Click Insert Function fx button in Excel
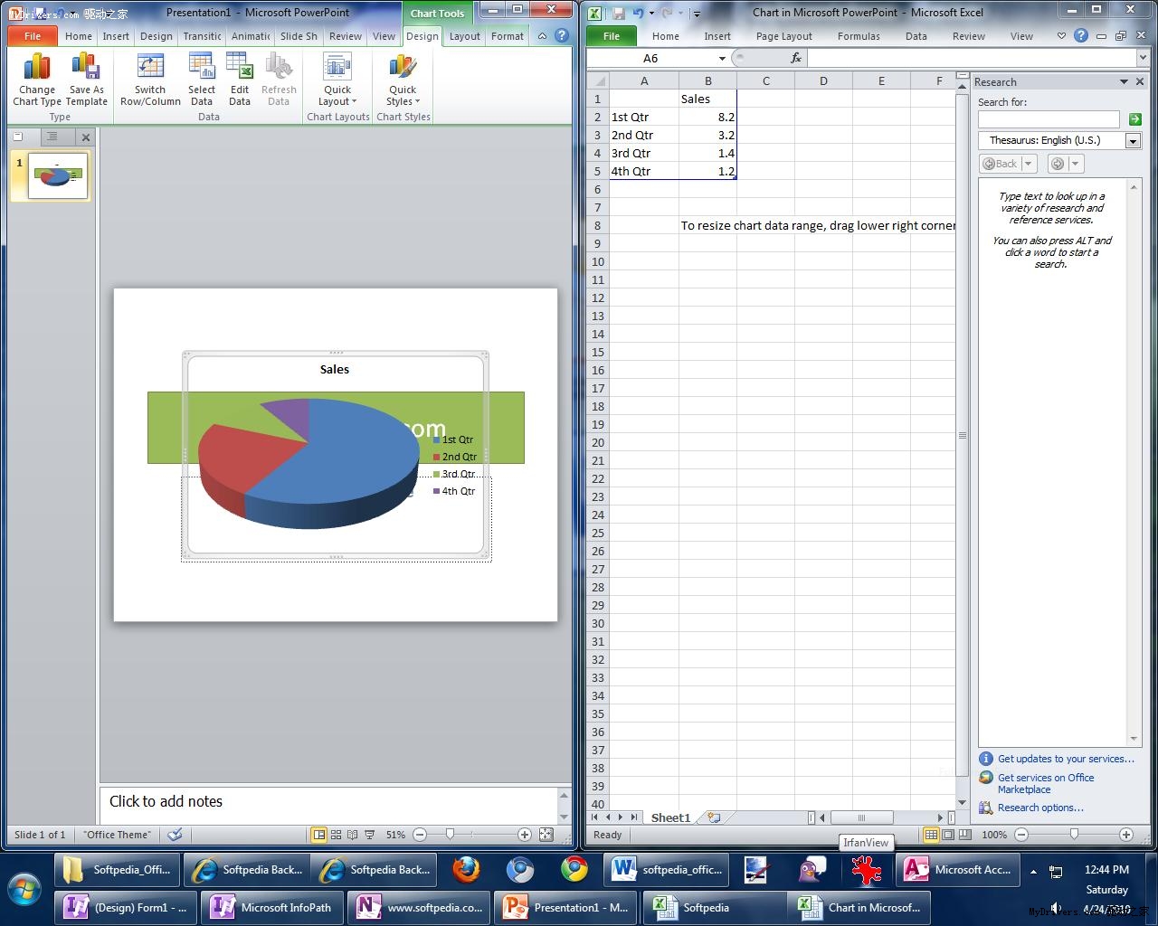The height and width of the screenshot is (926, 1158). point(796,58)
